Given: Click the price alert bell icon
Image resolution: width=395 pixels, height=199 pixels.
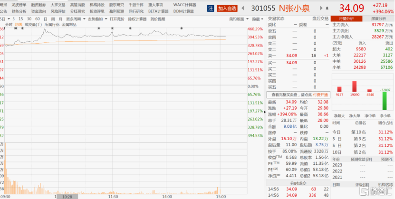Looking at the screenshot, I should (x=327, y=8).
